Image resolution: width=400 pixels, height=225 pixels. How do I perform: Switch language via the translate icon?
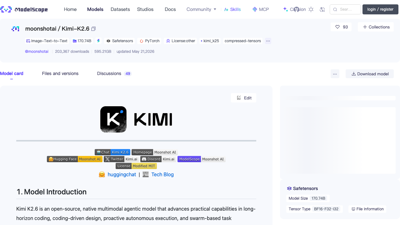tap(322, 9)
